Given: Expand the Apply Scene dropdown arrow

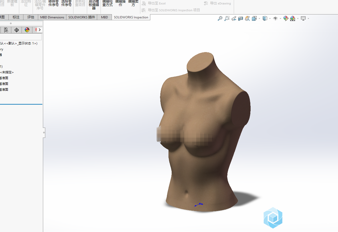Looking at the screenshot, I should pos(298,19).
